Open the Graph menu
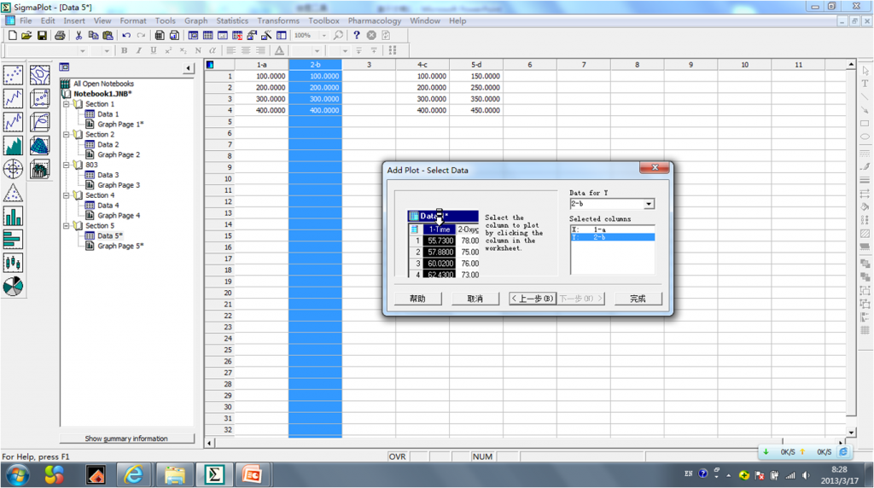This screenshot has height=488, width=874. click(196, 20)
